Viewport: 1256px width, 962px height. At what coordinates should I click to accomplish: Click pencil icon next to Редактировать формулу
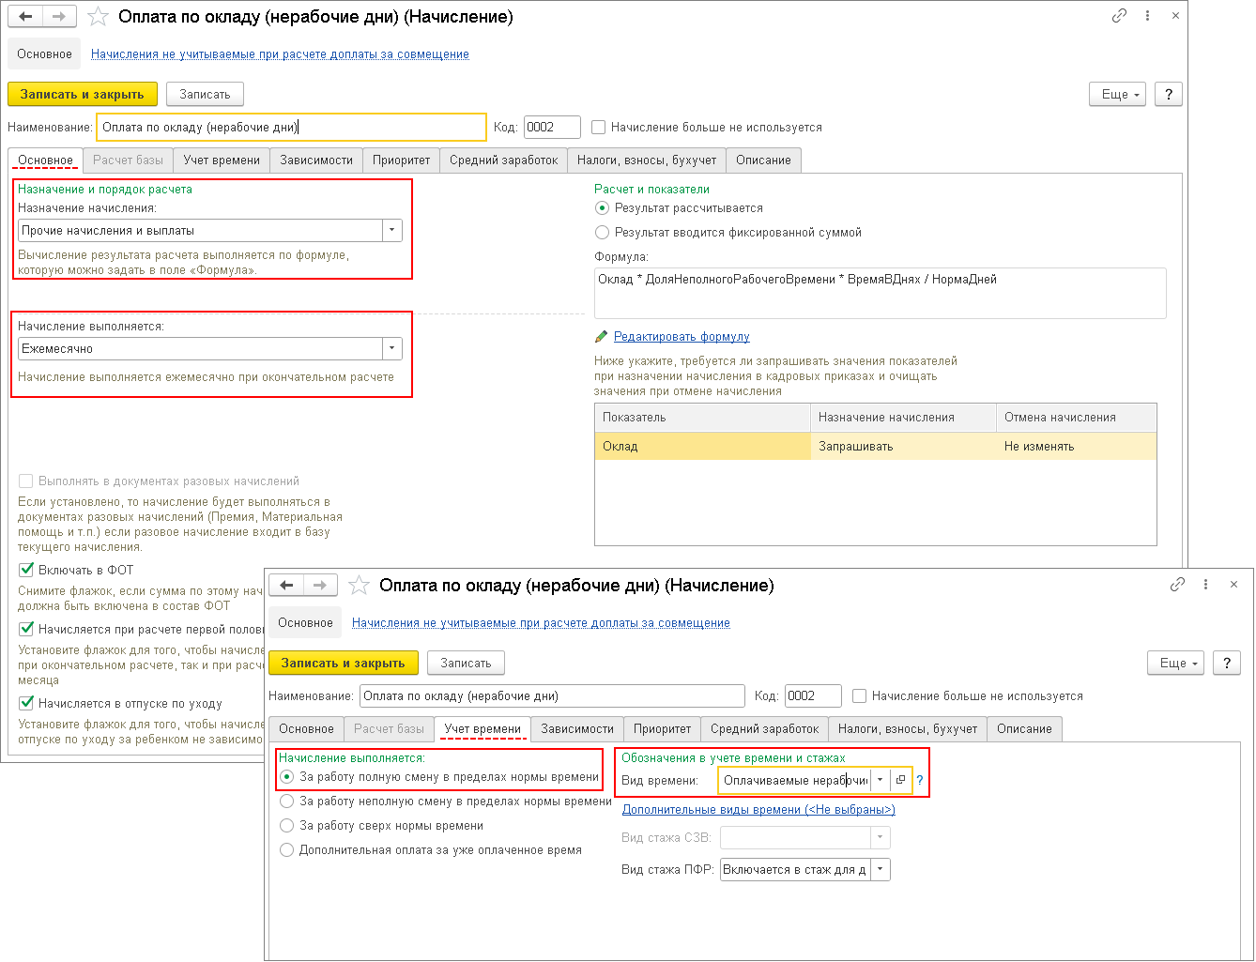tap(602, 337)
